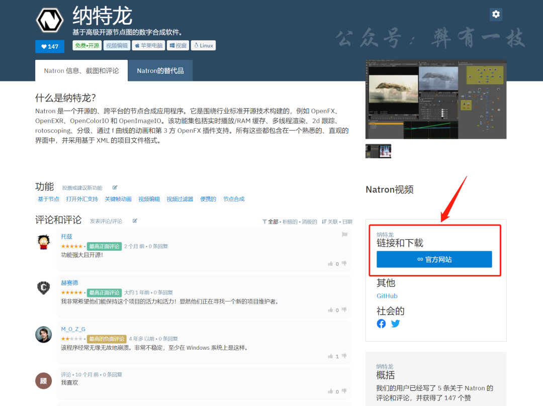Click the 官方网站 button

coord(434,259)
